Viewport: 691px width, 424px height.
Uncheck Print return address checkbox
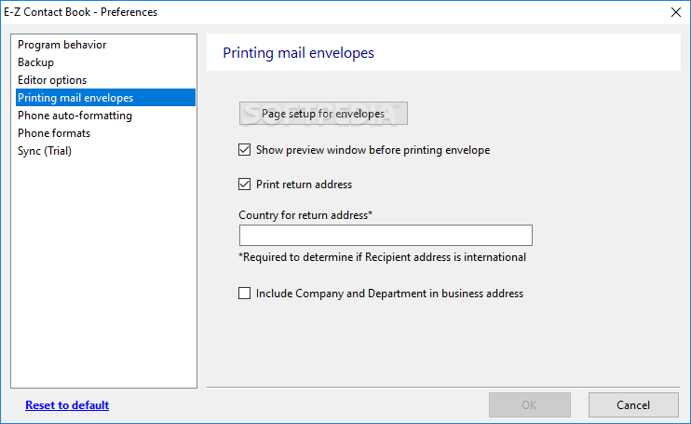245,185
